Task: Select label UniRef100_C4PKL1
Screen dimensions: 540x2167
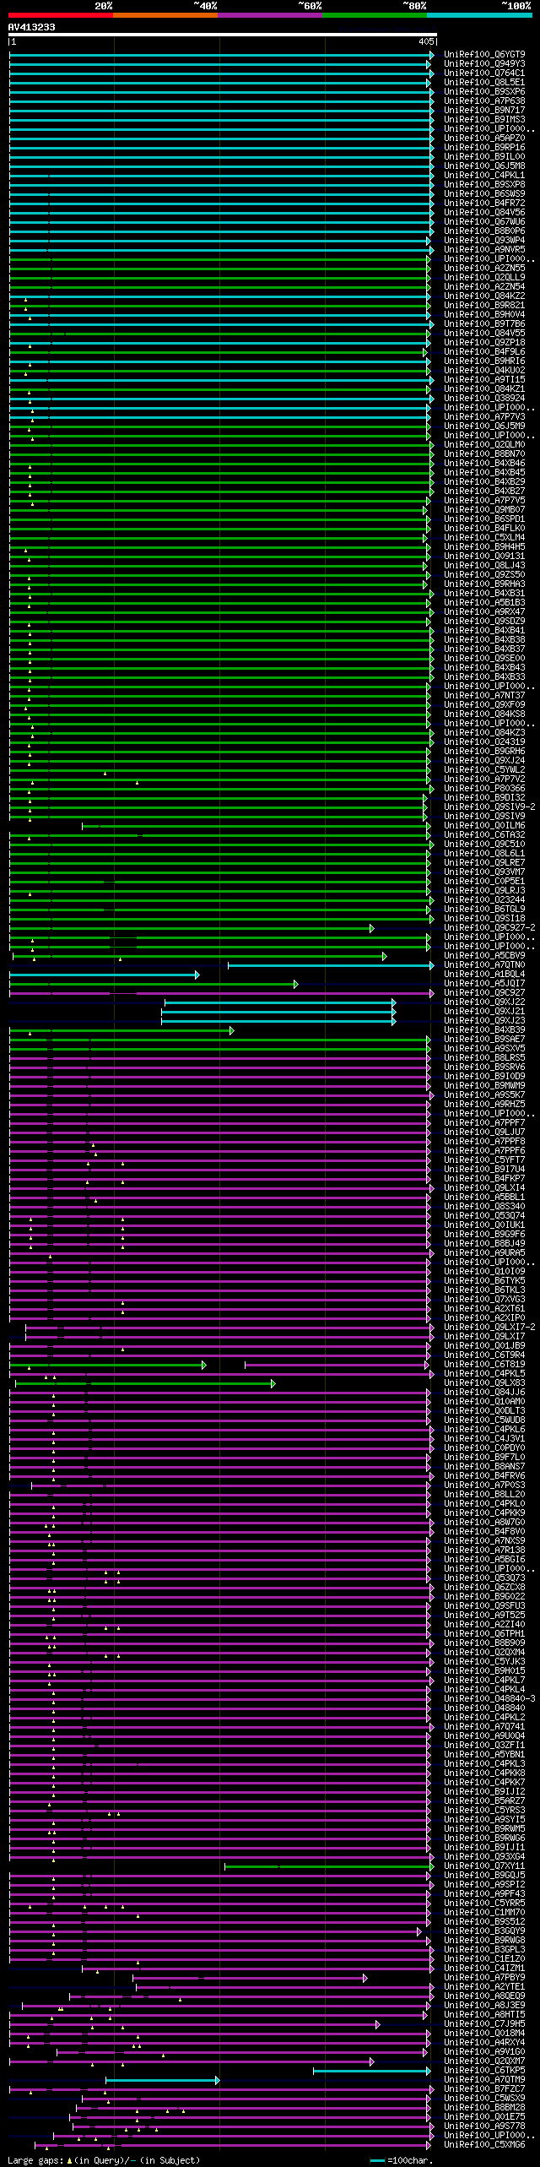Action: 484,176
